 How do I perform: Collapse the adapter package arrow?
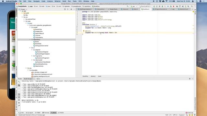coord(32,50)
